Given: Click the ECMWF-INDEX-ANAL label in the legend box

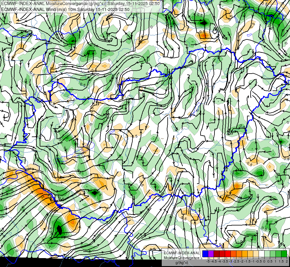Looking at the screenshot, I should pos(182,253).
